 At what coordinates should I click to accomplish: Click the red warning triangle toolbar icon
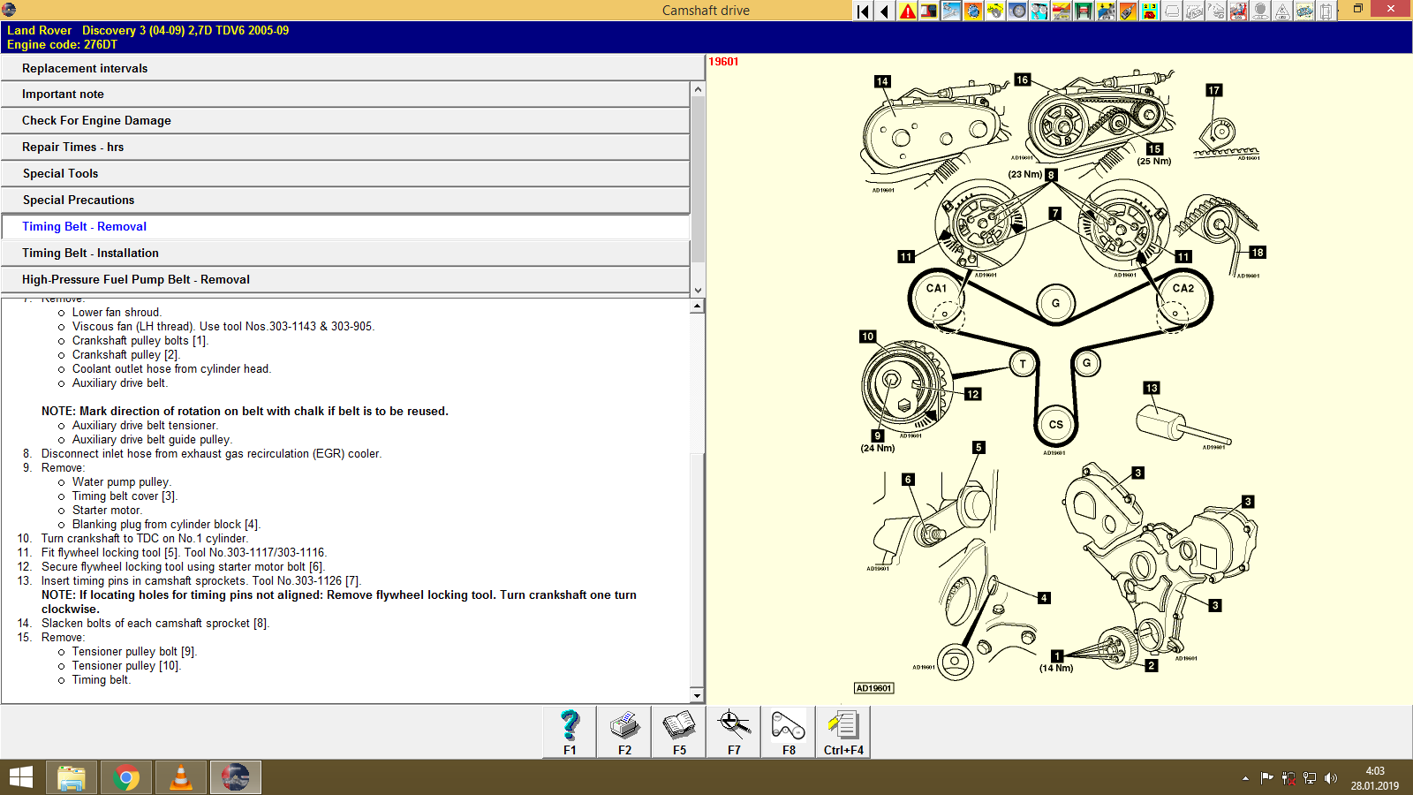coord(907,11)
